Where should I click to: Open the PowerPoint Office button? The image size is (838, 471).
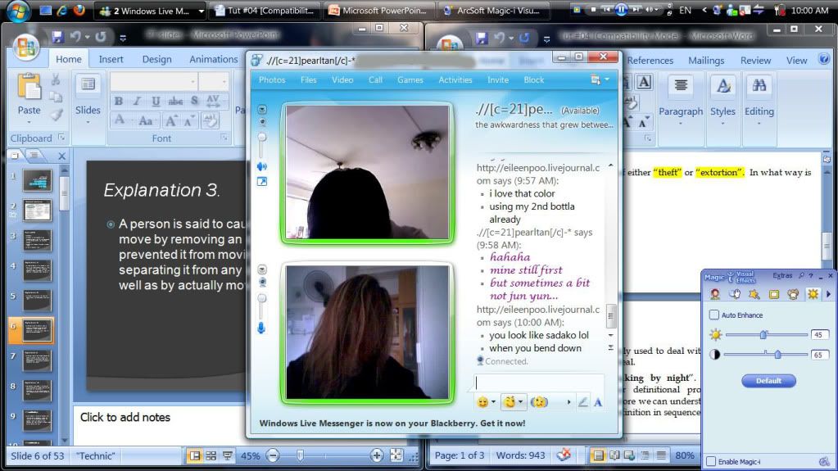pos(25,47)
